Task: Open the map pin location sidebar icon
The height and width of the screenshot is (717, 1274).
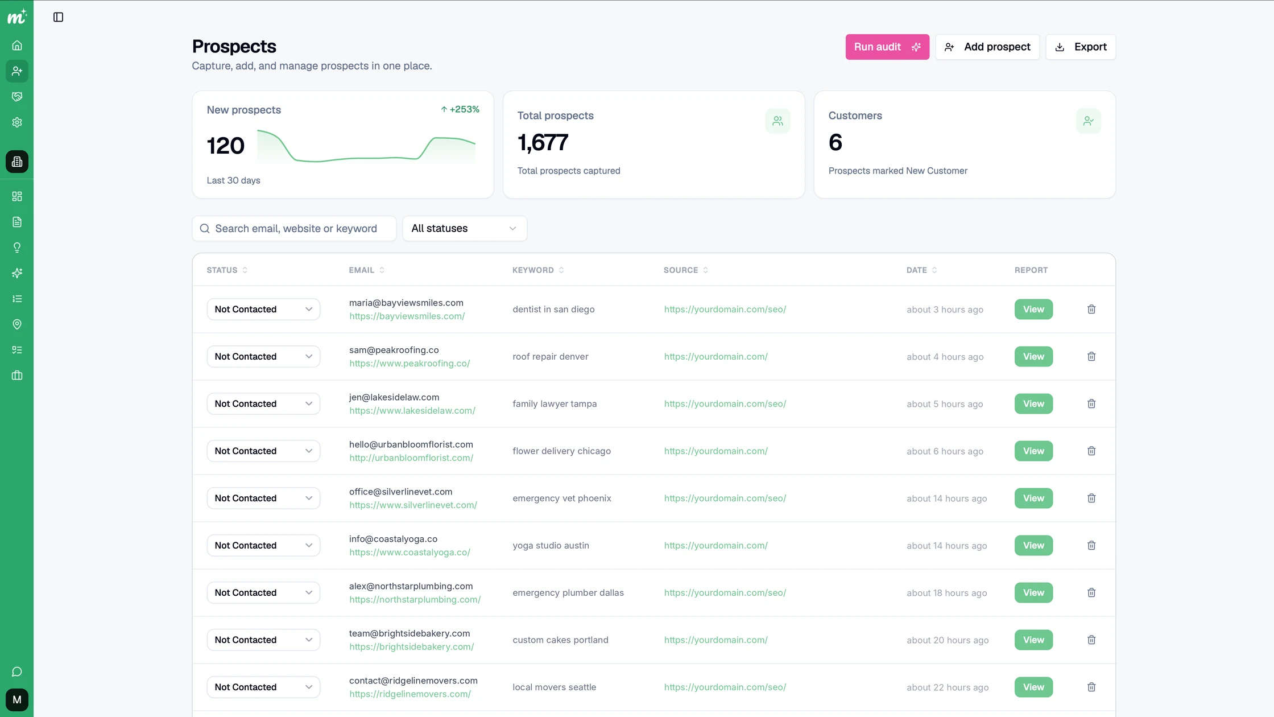Action: pos(17,324)
